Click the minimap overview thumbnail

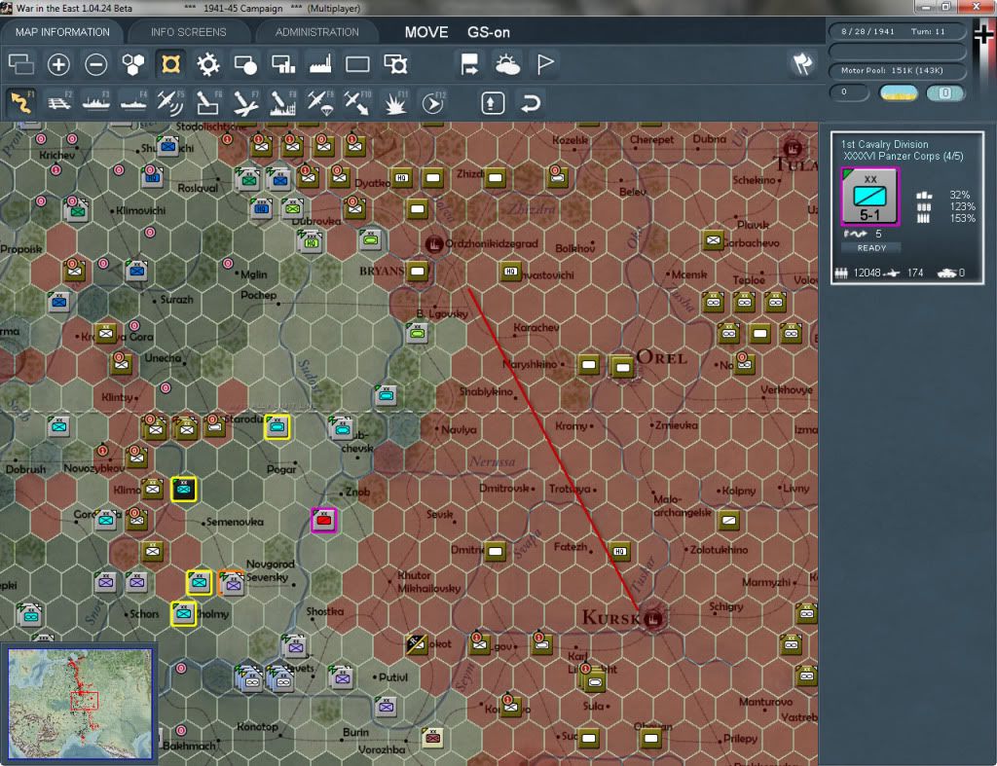(x=80, y=703)
